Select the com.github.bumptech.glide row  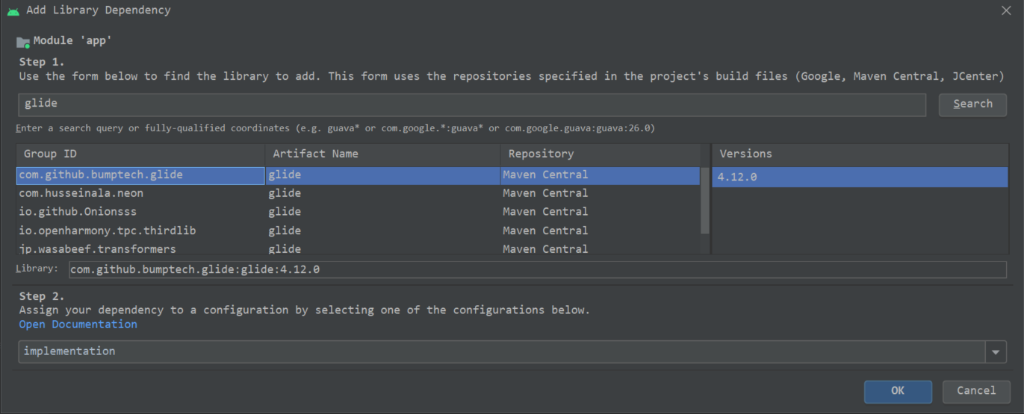coord(140,175)
